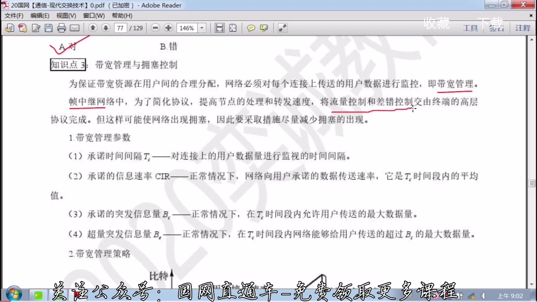
Task: Print the document via printer icon
Action: point(62,28)
